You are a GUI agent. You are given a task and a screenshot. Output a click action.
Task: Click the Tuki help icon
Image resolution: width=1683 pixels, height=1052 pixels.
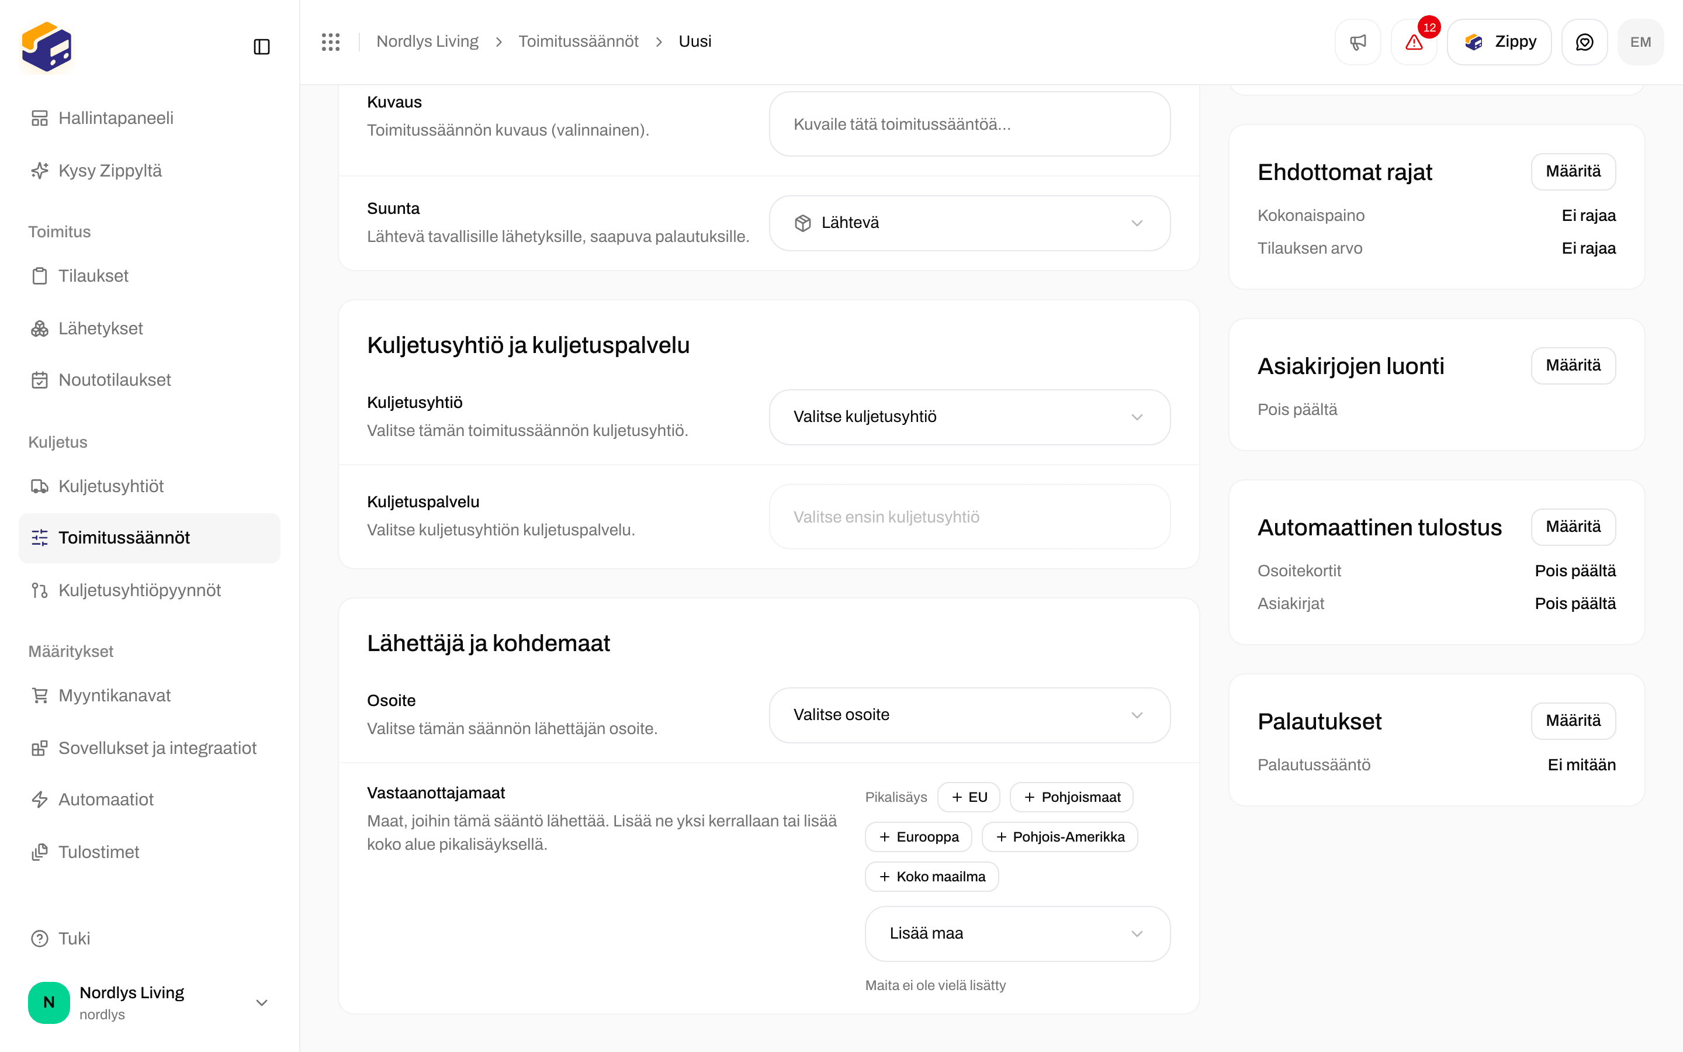tap(40, 939)
